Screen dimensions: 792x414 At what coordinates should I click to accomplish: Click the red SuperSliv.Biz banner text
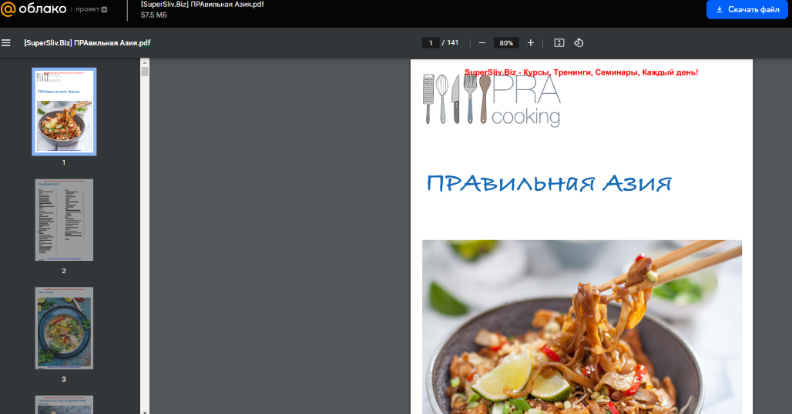(x=582, y=72)
